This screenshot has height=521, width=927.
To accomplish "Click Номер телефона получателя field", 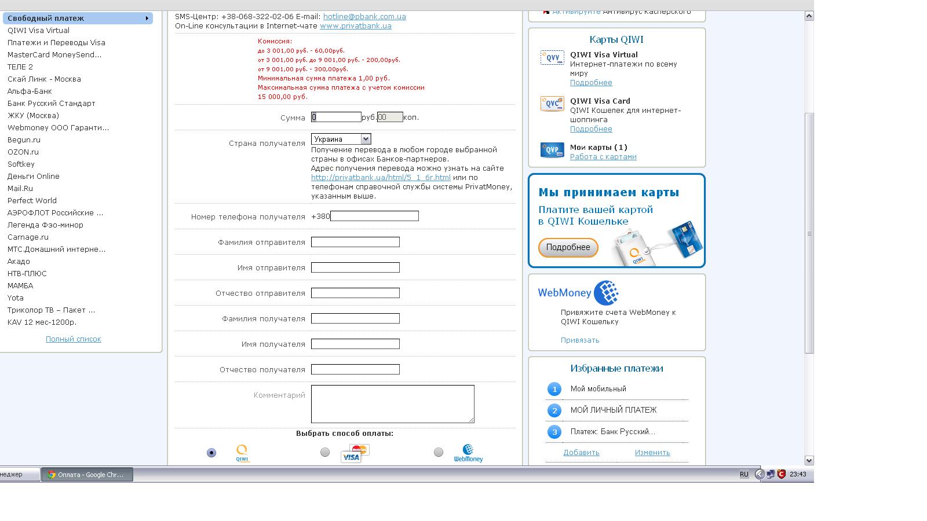I will click(x=374, y=216).
